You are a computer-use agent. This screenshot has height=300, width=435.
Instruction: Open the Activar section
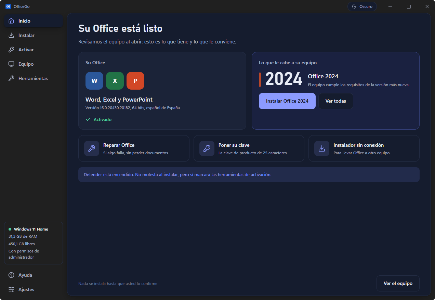click(34, 50)
